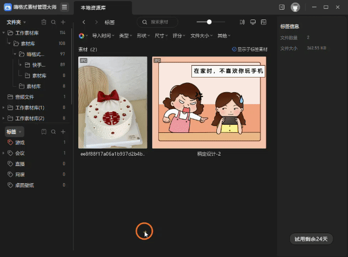Click the 标签 breadcrumb label
The height and width of the screenshot is (257, 348).
[x=110, y=22]
